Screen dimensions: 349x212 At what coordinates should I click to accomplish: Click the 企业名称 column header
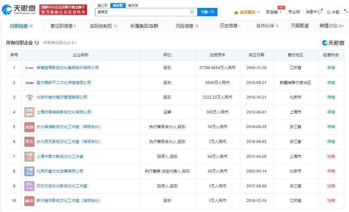[81, 55]
